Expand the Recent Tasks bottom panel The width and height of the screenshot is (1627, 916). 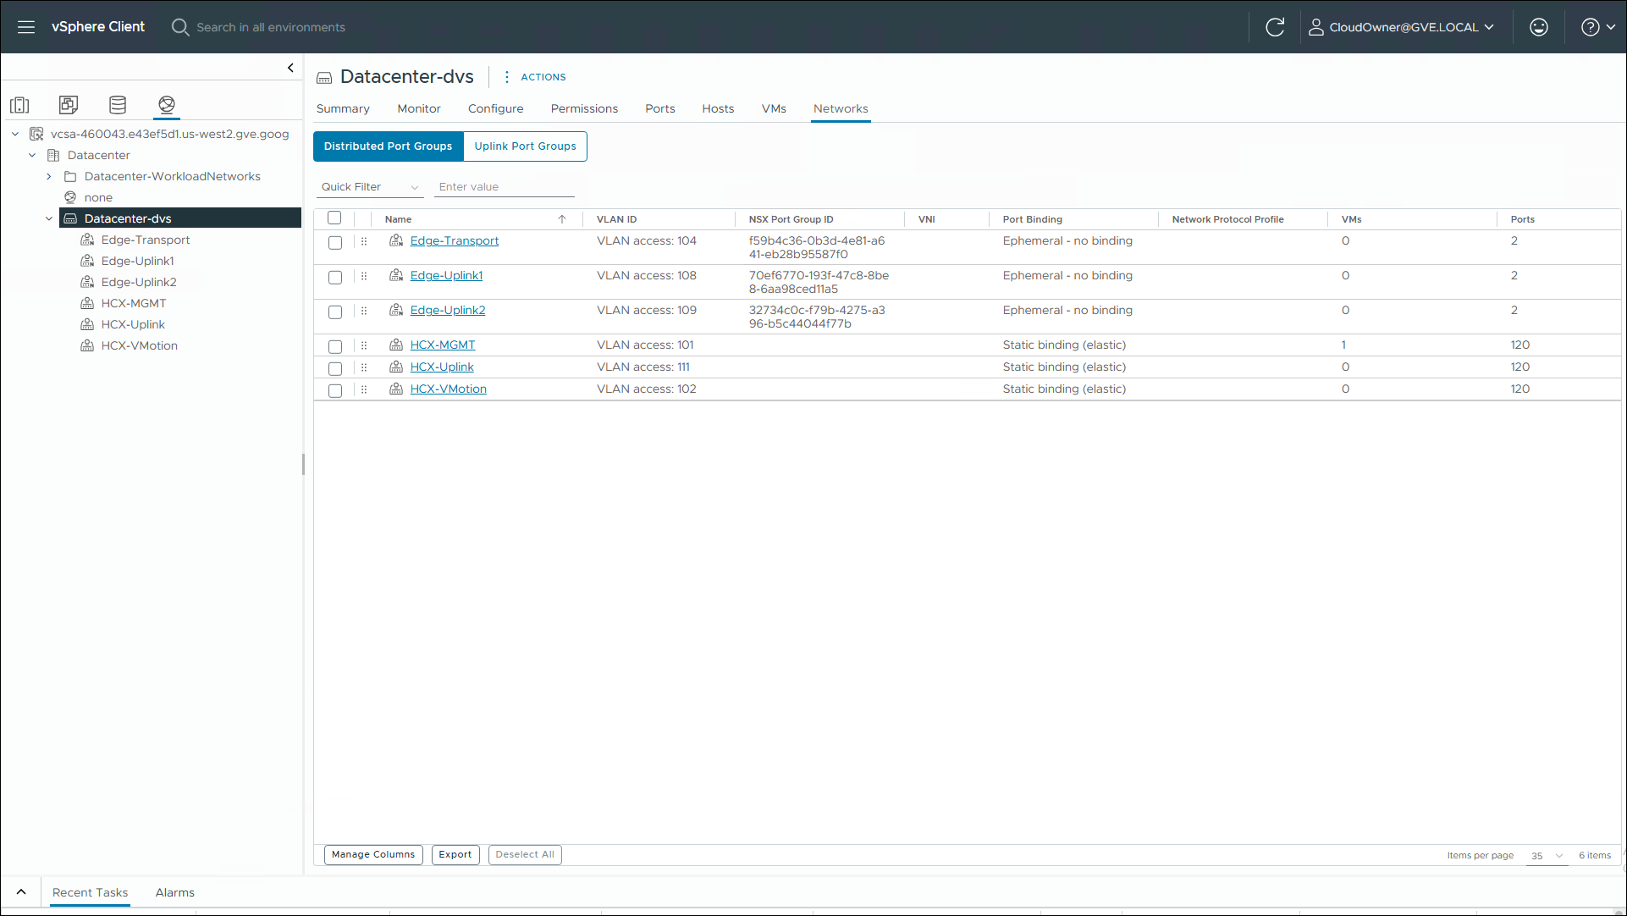pos(21,892)
